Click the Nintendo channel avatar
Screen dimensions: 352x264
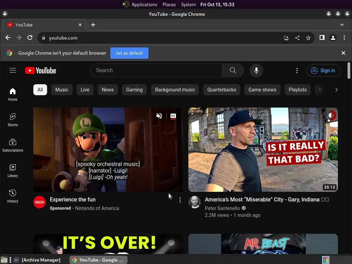coord(40,202)
